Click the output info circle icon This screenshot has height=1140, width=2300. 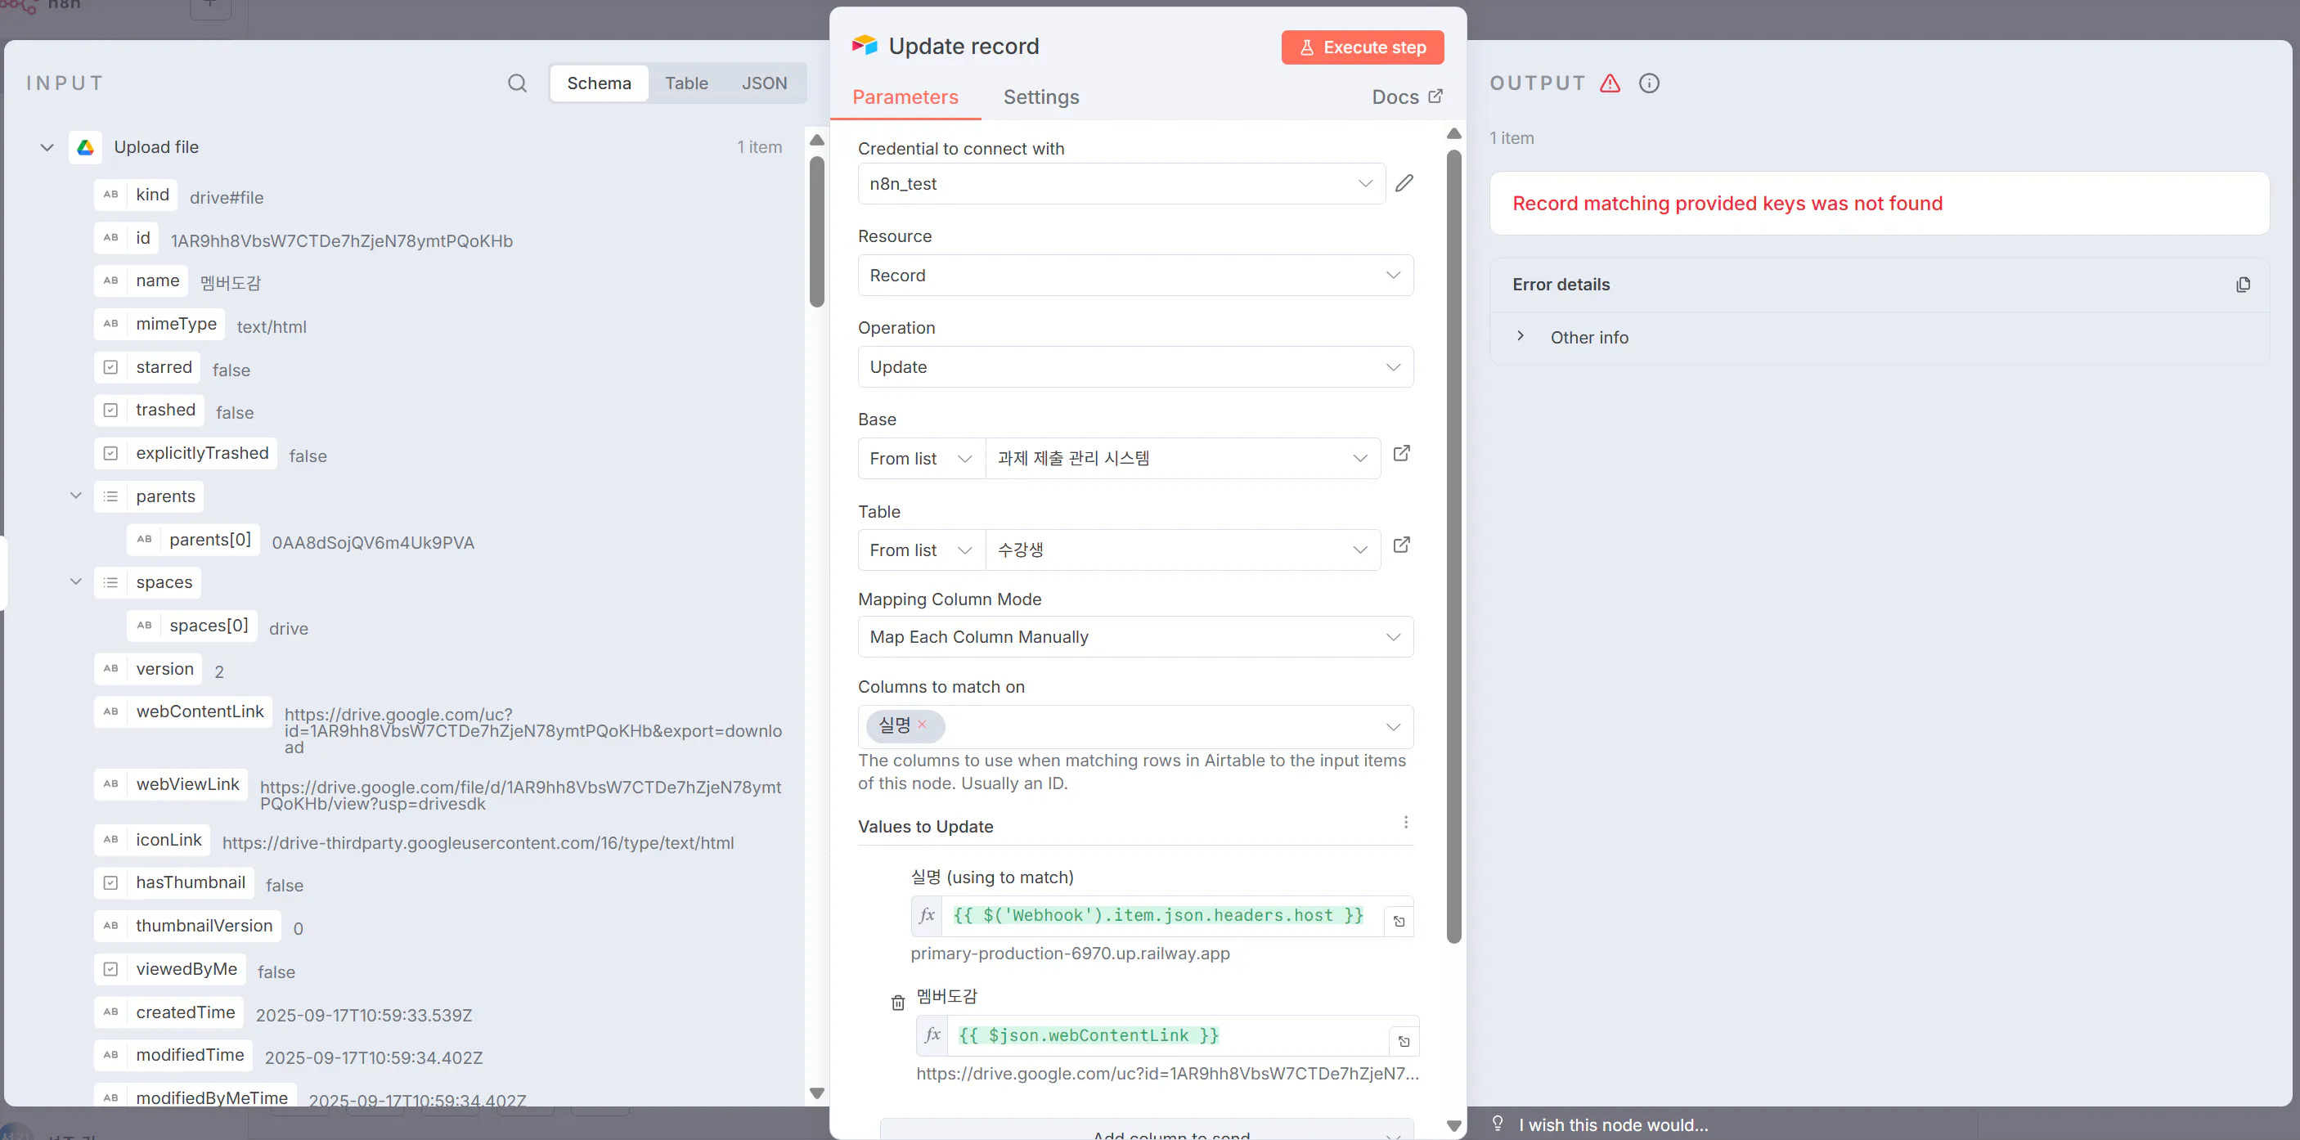tap(1648, 83)
